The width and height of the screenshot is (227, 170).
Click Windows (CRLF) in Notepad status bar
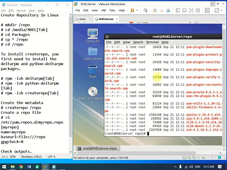(x=31, y=157)
